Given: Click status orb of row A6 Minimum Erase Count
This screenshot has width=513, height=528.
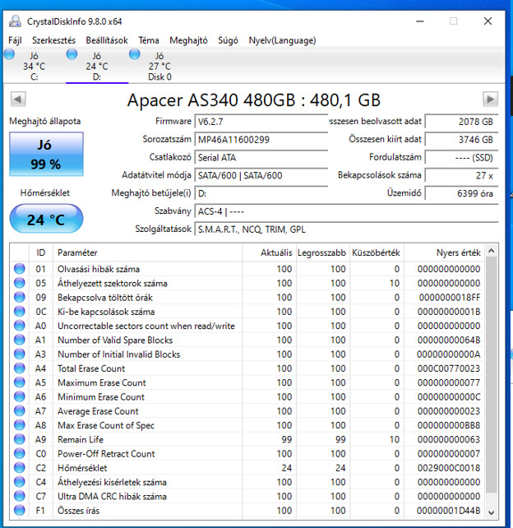Looking at the screenshot, I should pyautogui.click(x=20, y=396).
